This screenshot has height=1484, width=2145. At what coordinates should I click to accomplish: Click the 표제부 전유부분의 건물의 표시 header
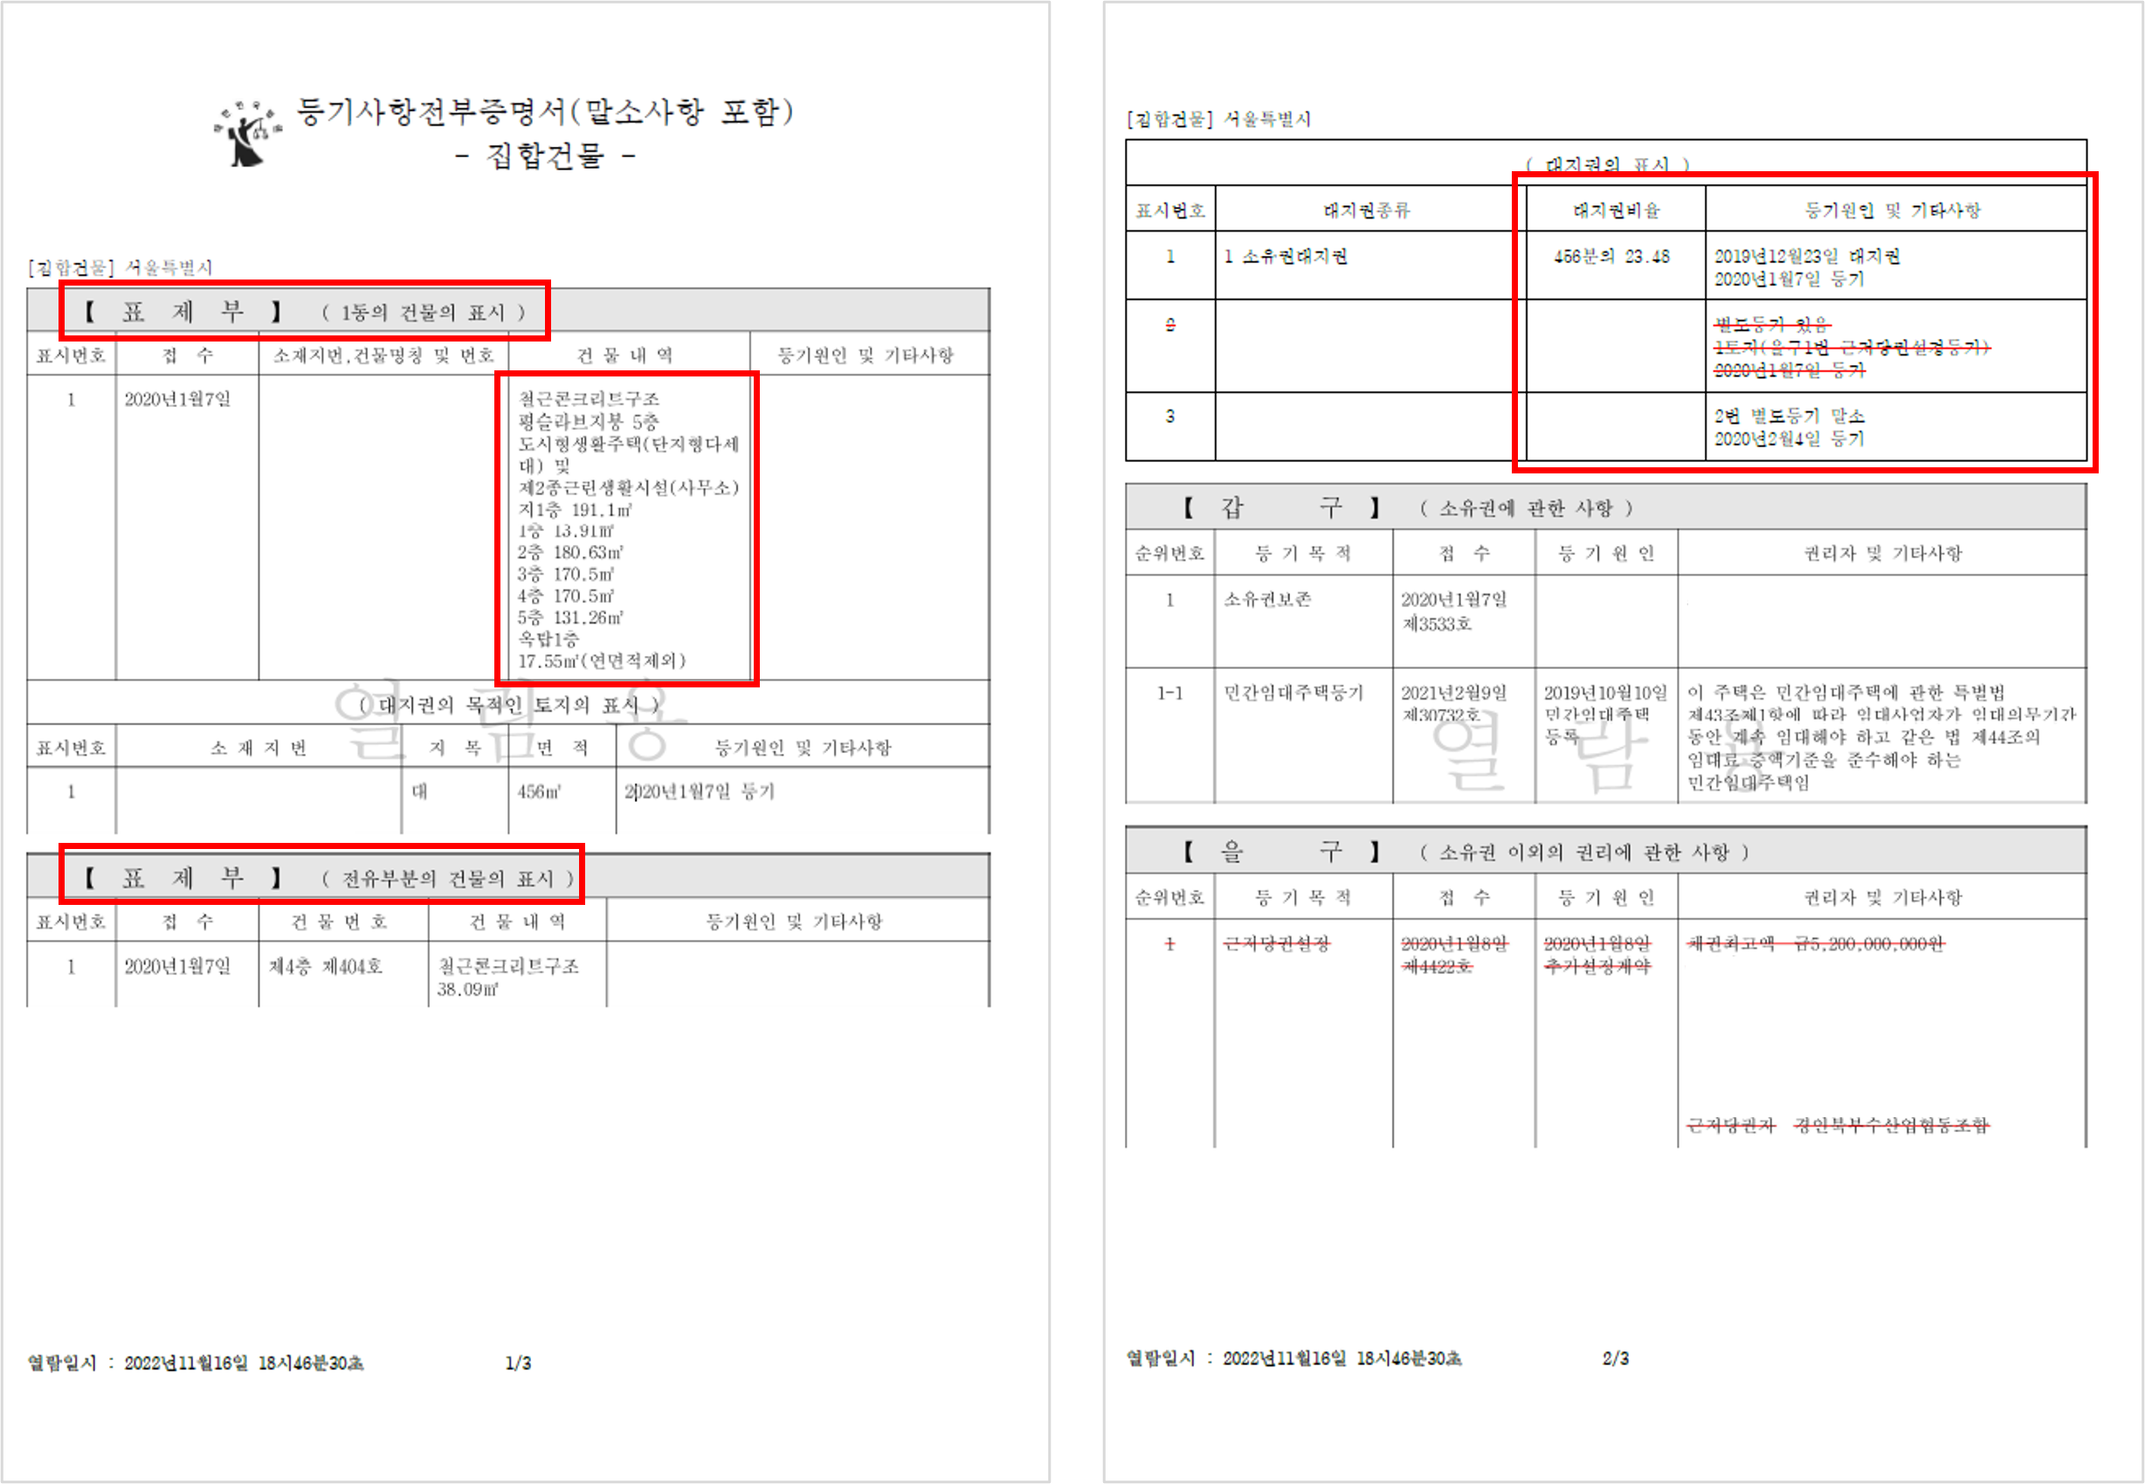click(321, 877)
